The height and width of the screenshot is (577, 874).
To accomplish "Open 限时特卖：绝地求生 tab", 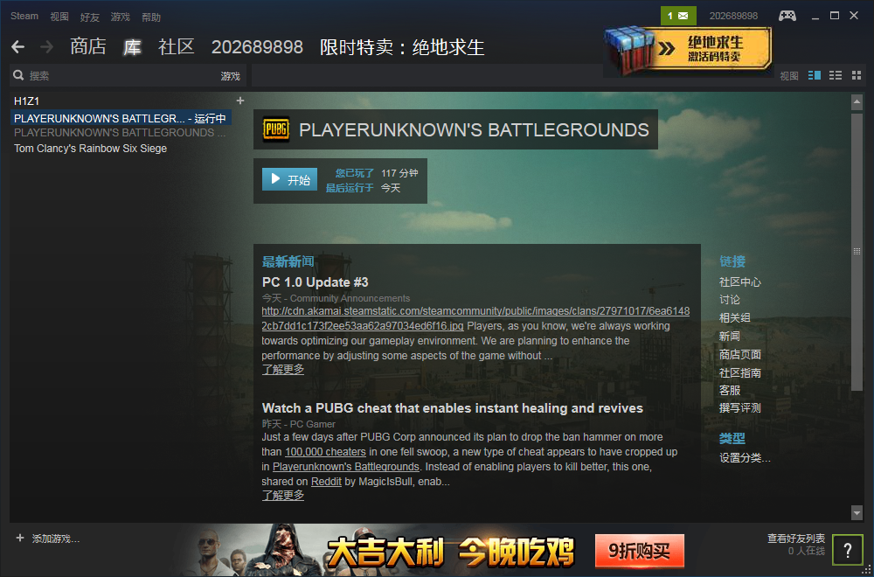I will [x=402, y=47].
